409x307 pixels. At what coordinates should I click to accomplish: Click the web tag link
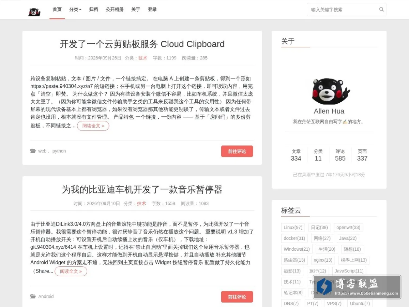[x=42, y=151]
